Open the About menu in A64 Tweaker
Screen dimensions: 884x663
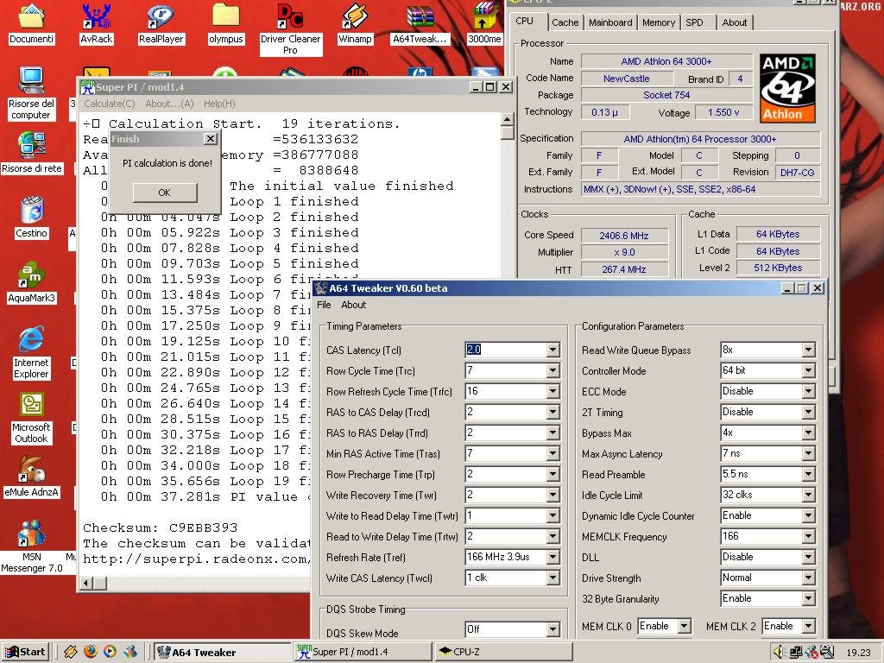[353, 305]
